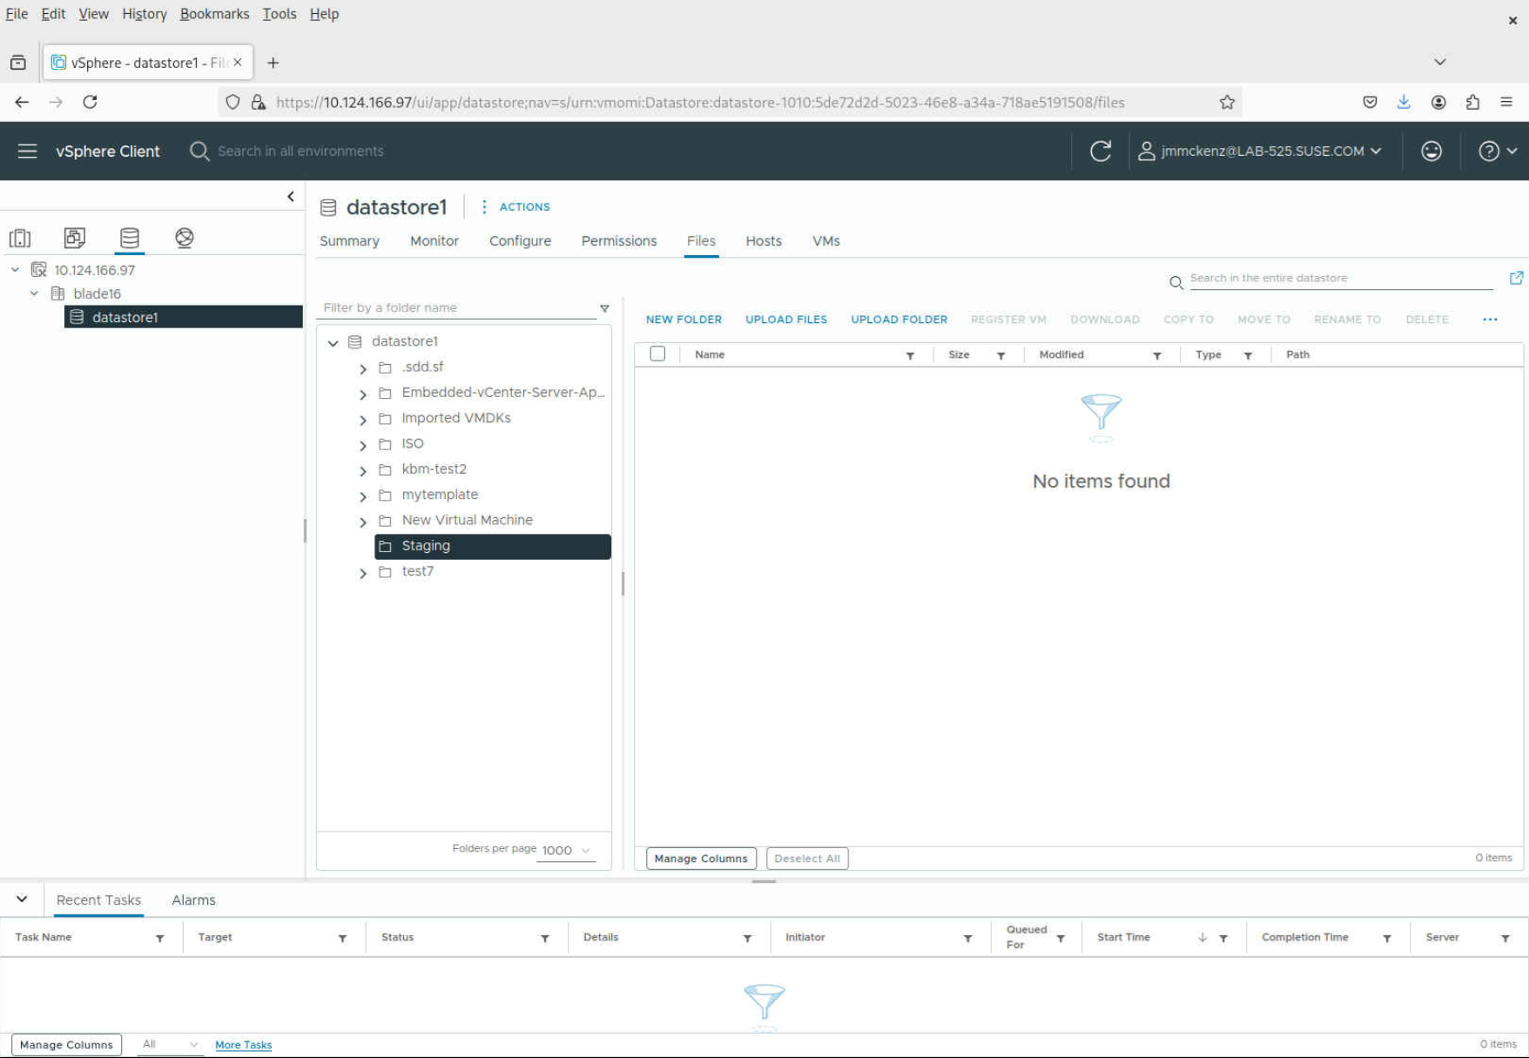Open the vSphere hamburger menu
Screen dimensions: 1529x1058
[x=27, y=151]
